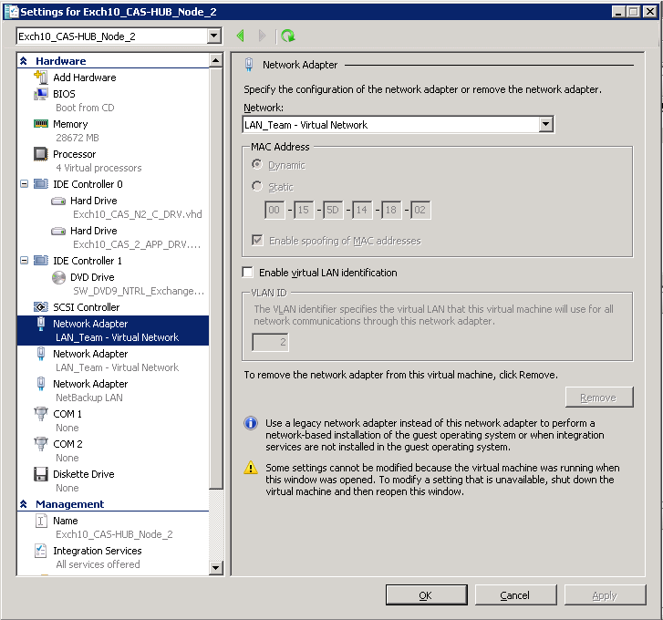Click the OK button
Image resolution: width=663 pixels, height=620 pixels.
tap(425, 595)
